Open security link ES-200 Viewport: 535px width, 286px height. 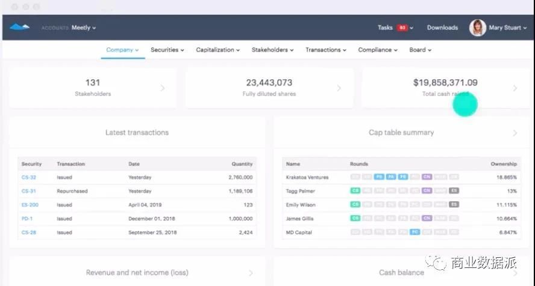click(30, 205)
